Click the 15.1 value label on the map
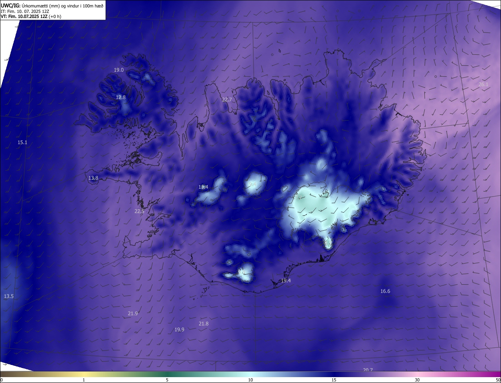The image size is (501, 383). (22, 142)
